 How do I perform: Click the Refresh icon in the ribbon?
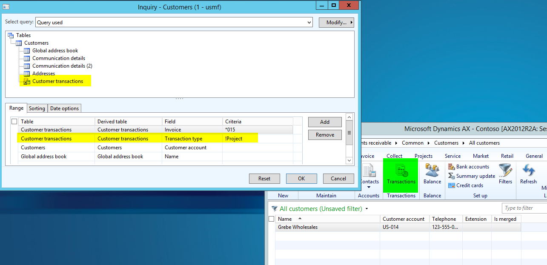[x=528, y=174]
